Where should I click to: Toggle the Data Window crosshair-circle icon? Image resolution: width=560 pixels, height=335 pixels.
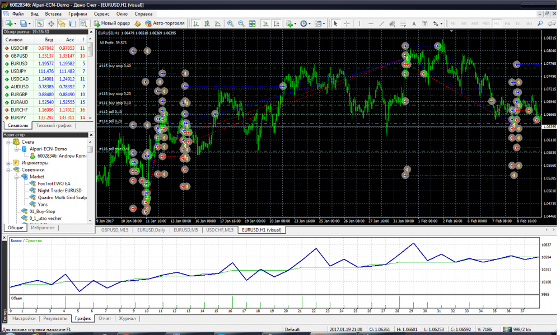[51, 23]
